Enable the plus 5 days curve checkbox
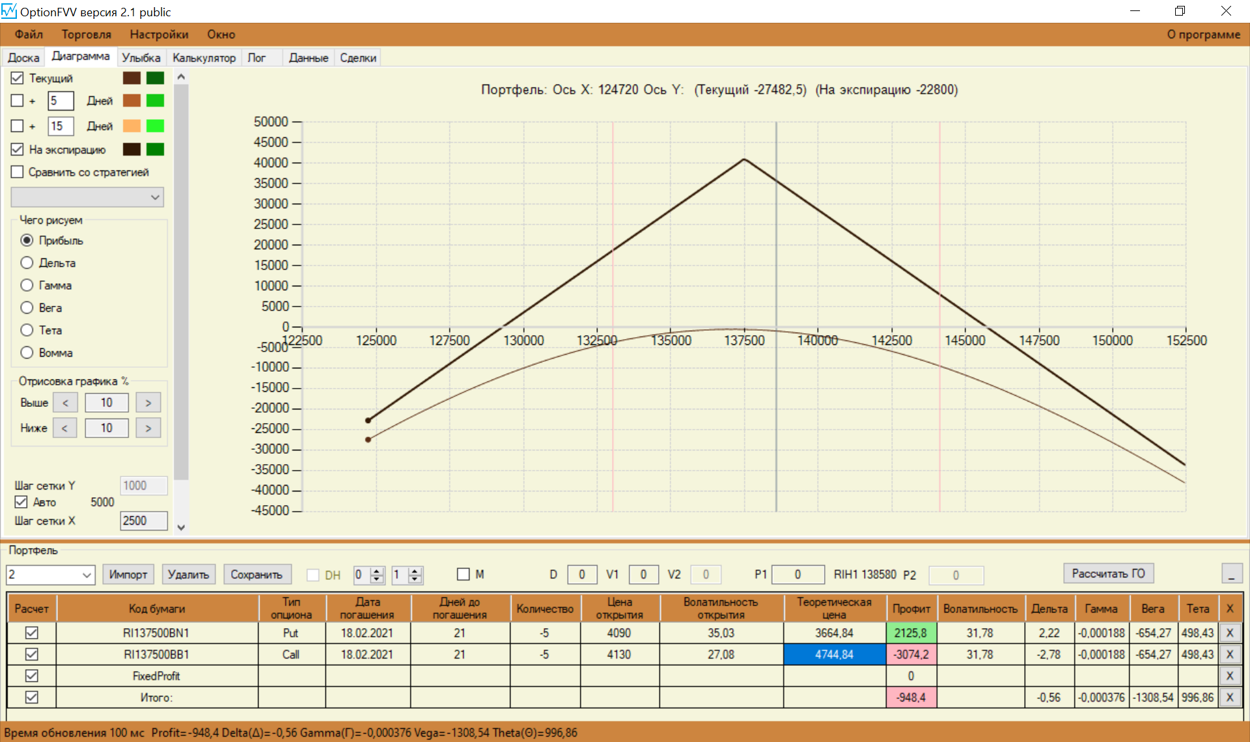This screenshot has width=1250, height=742. [18, 101]
